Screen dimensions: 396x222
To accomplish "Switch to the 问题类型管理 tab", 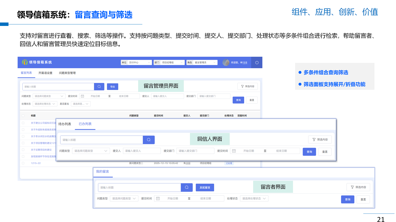I will pos(68,73).
